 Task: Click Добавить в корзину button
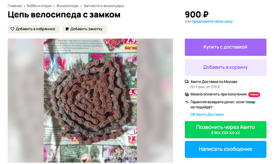point(225,67)
